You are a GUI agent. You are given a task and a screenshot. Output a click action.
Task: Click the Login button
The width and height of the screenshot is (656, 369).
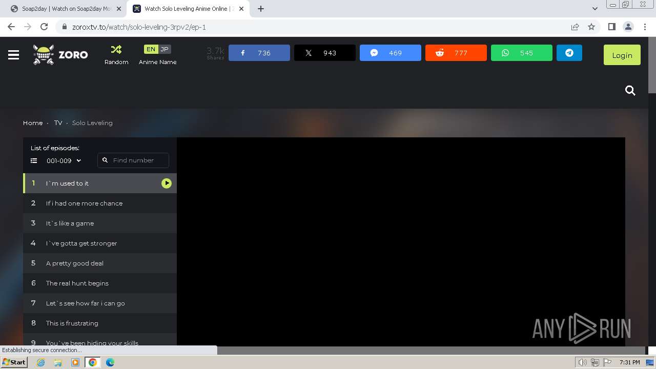(x=622, y=55)
